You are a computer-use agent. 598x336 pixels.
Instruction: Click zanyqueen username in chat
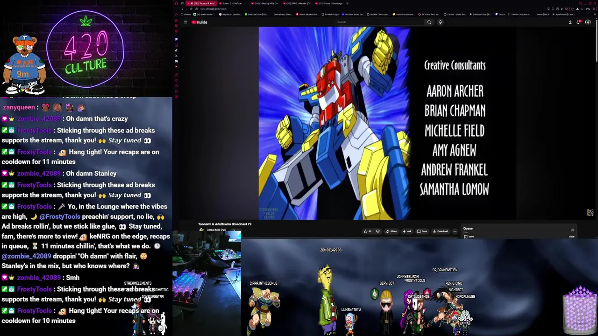click(19, 107)
